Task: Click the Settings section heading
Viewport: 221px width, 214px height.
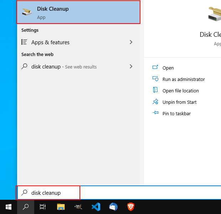Action: click(30, 30)
